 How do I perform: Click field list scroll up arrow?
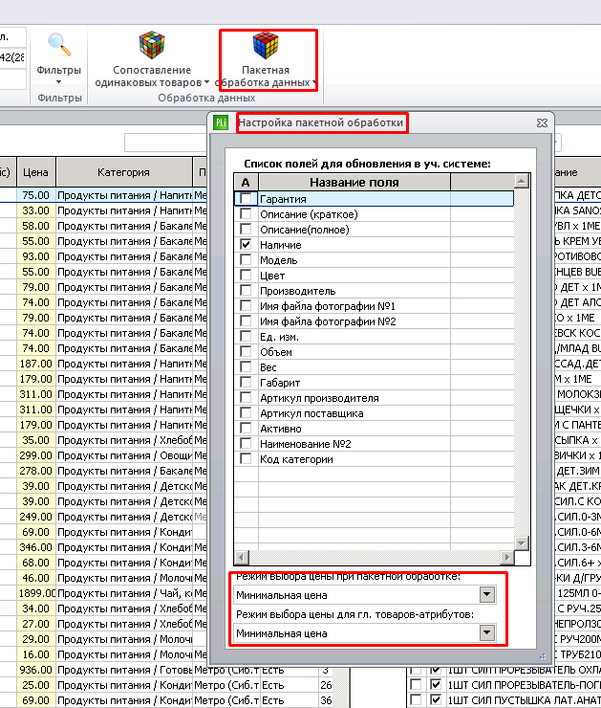(522, 182)
